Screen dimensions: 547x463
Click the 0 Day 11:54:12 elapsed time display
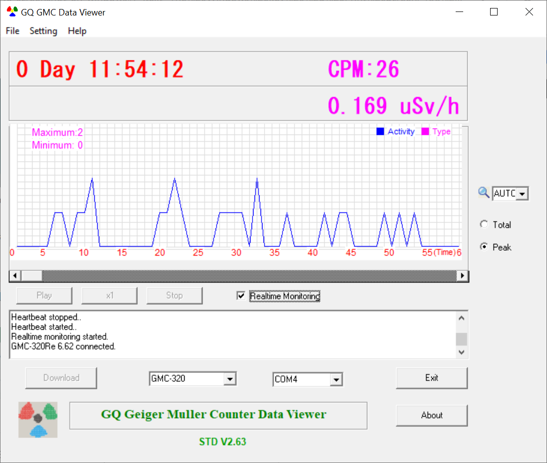click(x=100, y=69)
